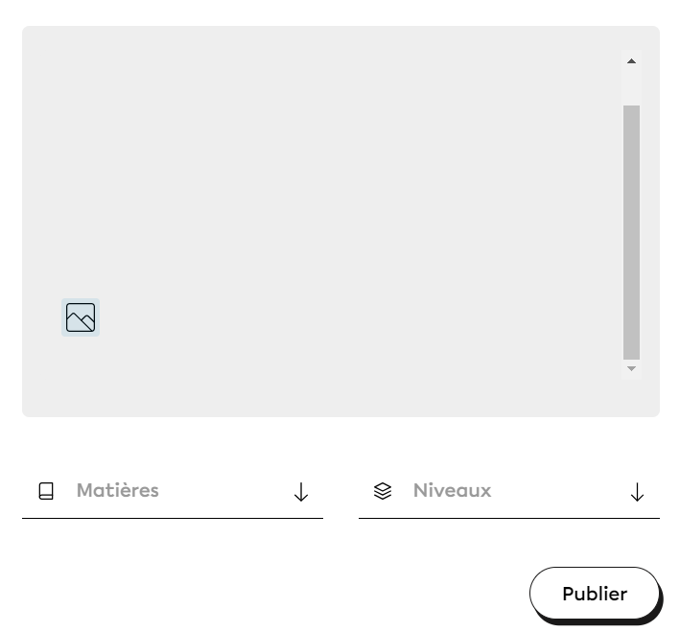Select the Matières placeholder text
680x632 pixels.
point(118,490)
